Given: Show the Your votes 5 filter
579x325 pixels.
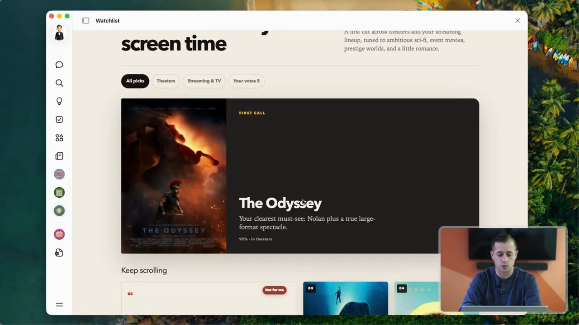Looking at the screenshot, I should 247,81.
